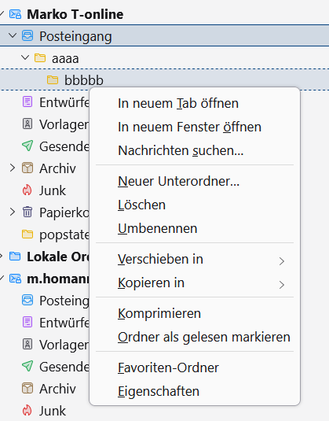Click the green Gesendet paper plane icon near Archiv expander
Viewport: 329px width, 421px height.
tap(27, 146)
